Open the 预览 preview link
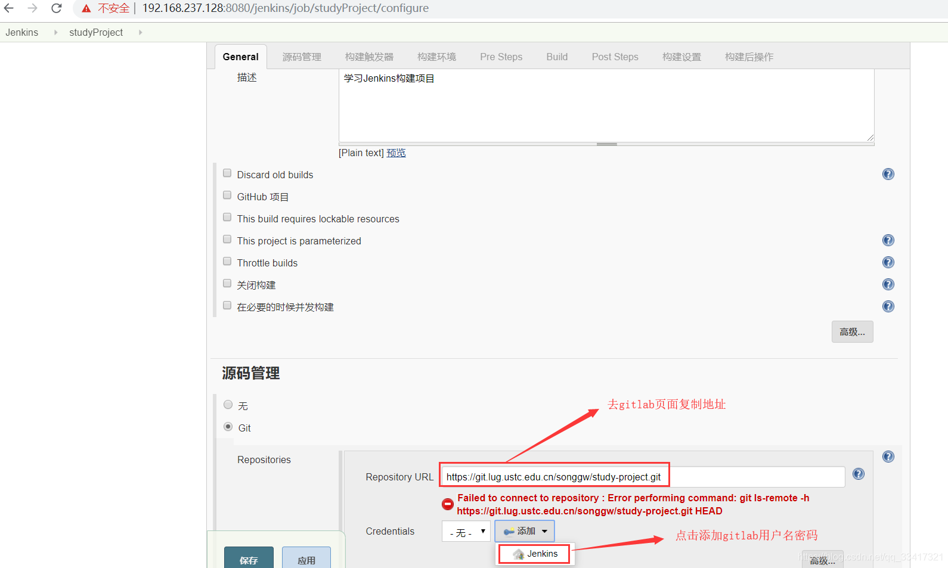948x568 pixels. click(x=396, y=153)
